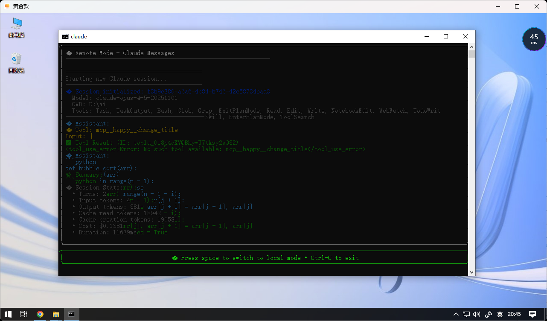Click the 20:45 taskbar clock
This screenshot has height=321, width=547.
point(515,314)
